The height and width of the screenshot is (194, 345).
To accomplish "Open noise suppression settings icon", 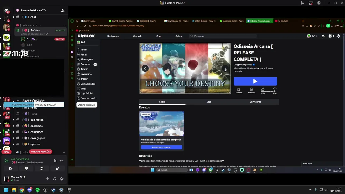I will point(55,161).
